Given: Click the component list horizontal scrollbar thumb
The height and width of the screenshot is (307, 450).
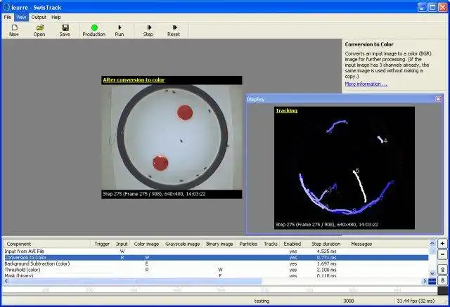Looking at the screenshot, I should coord(136,281).
